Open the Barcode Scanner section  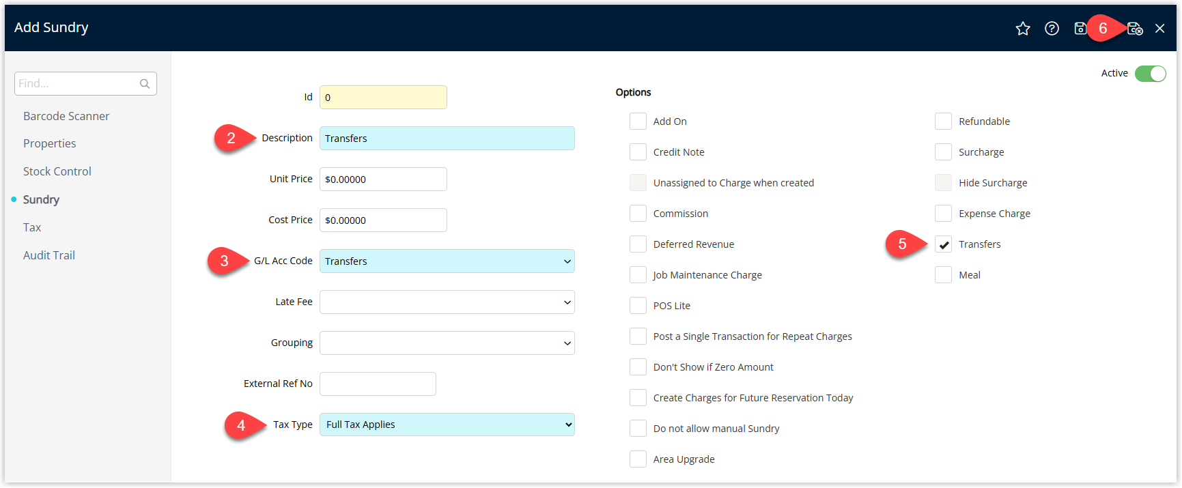[x=66, y=116]
